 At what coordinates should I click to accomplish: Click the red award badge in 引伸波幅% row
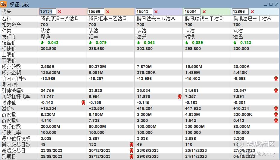tap(276, 90)
